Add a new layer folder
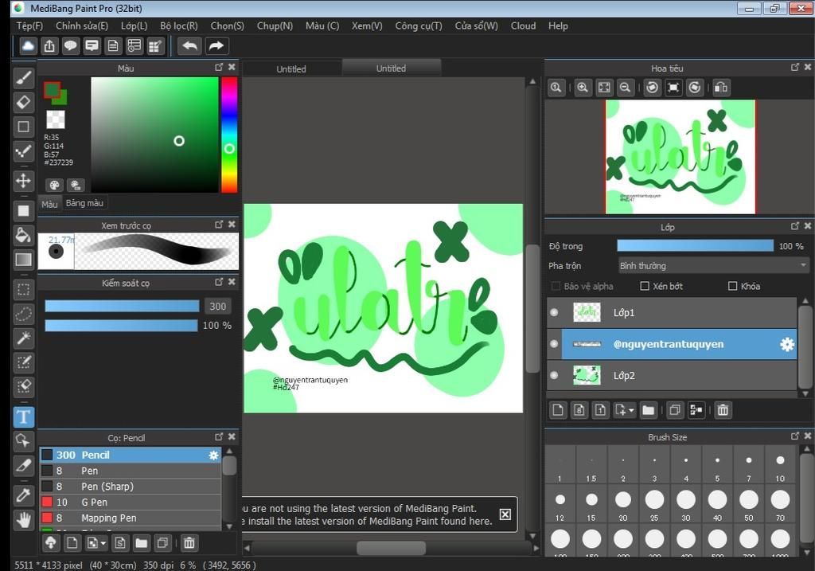This screenshot has width=815, height=571. point(648,410)
